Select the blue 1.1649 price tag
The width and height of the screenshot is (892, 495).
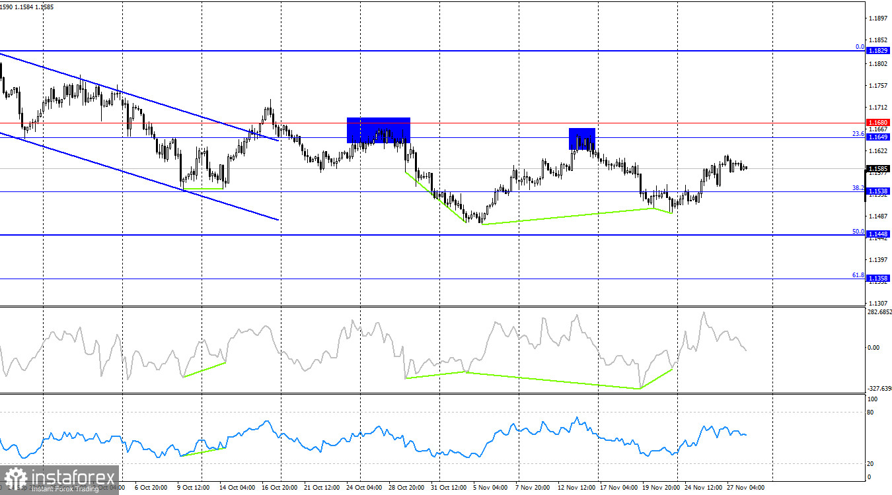coord(878,136)
